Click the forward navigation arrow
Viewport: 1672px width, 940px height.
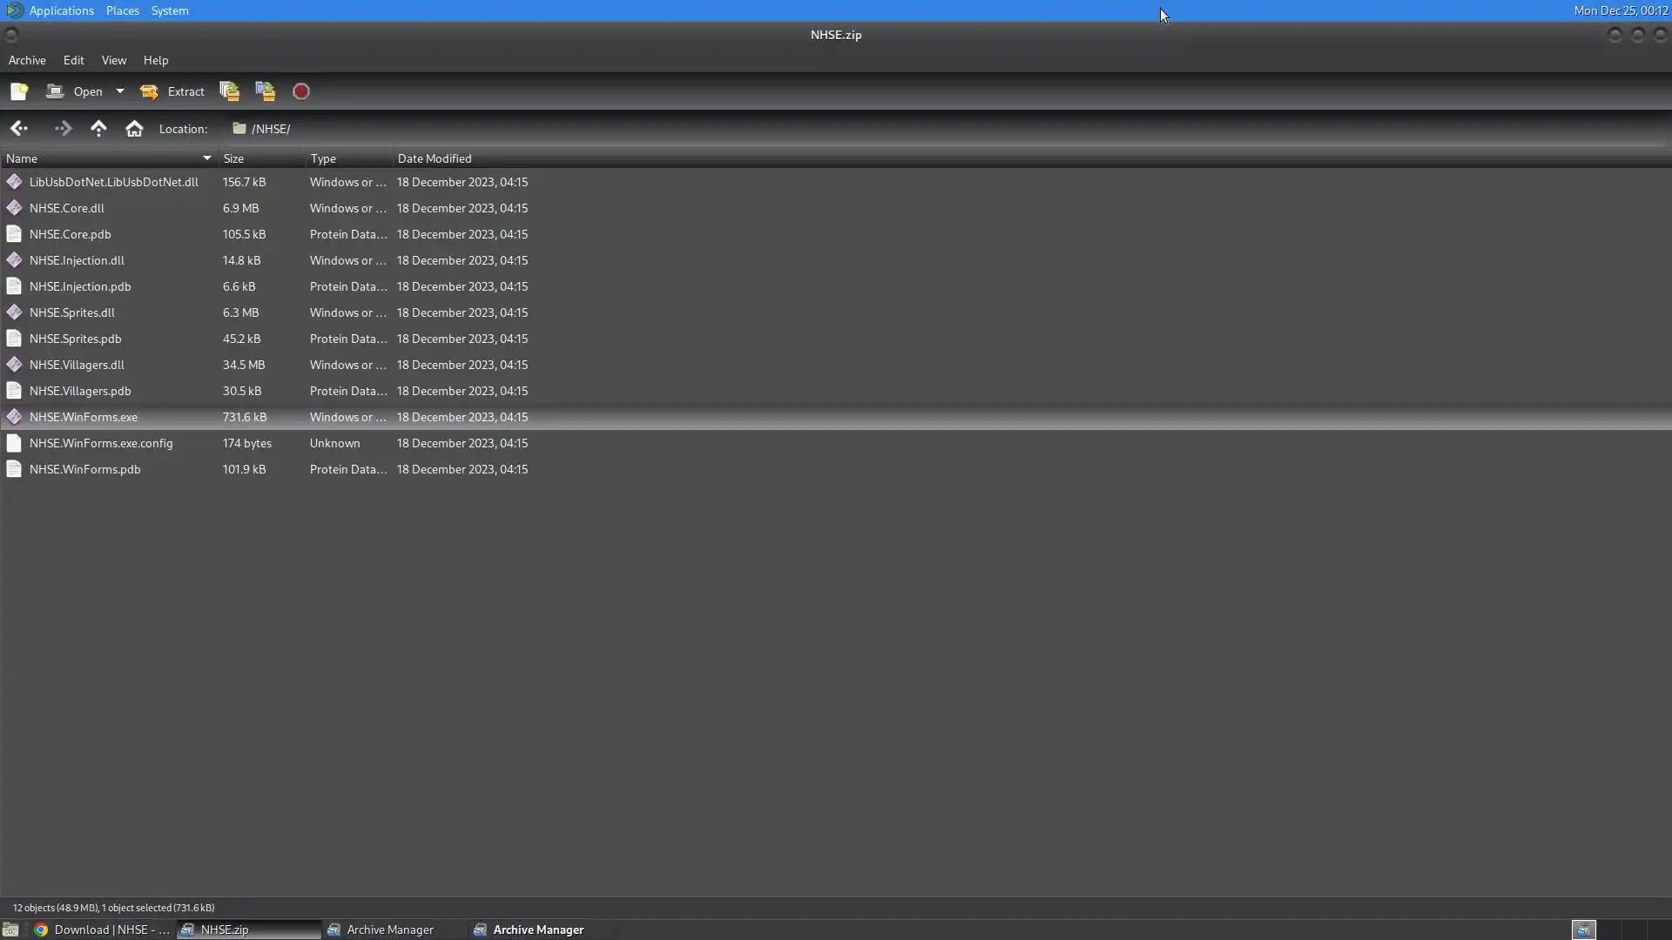(63, 129)
